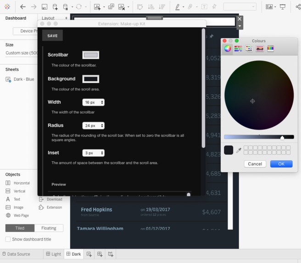Click the sort ascending icon
This screenshot has width=301, height=263.
[x=151, y=7]
